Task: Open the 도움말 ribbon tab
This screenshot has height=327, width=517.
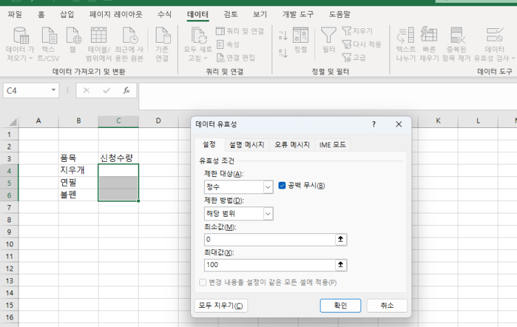Action: [x=340, y=14]
